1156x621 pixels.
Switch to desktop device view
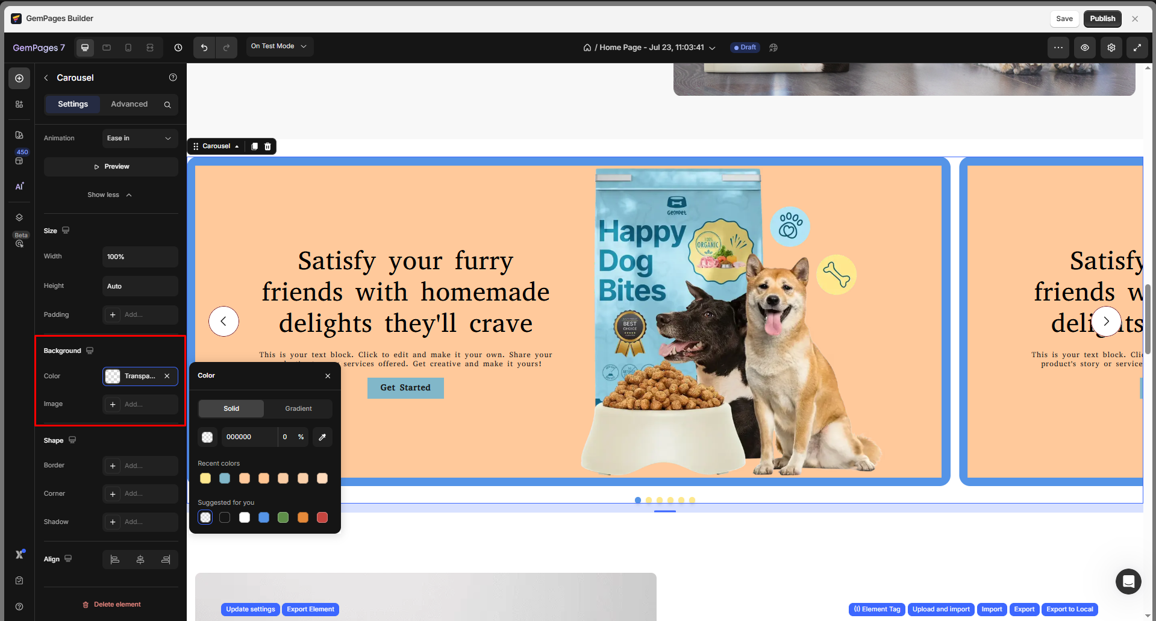tap(85, 48)
